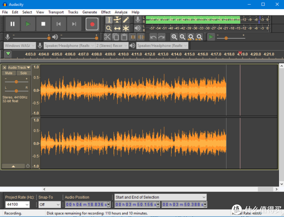Click the Zoom In icon
This screenshot has width=284, height=217.
(x=174, y=37)
